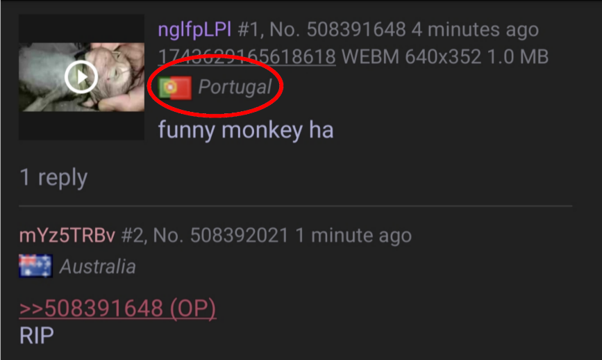Screen dimensions: 602x360
Task: Click the #1 post index
Action: pos(251,30)
